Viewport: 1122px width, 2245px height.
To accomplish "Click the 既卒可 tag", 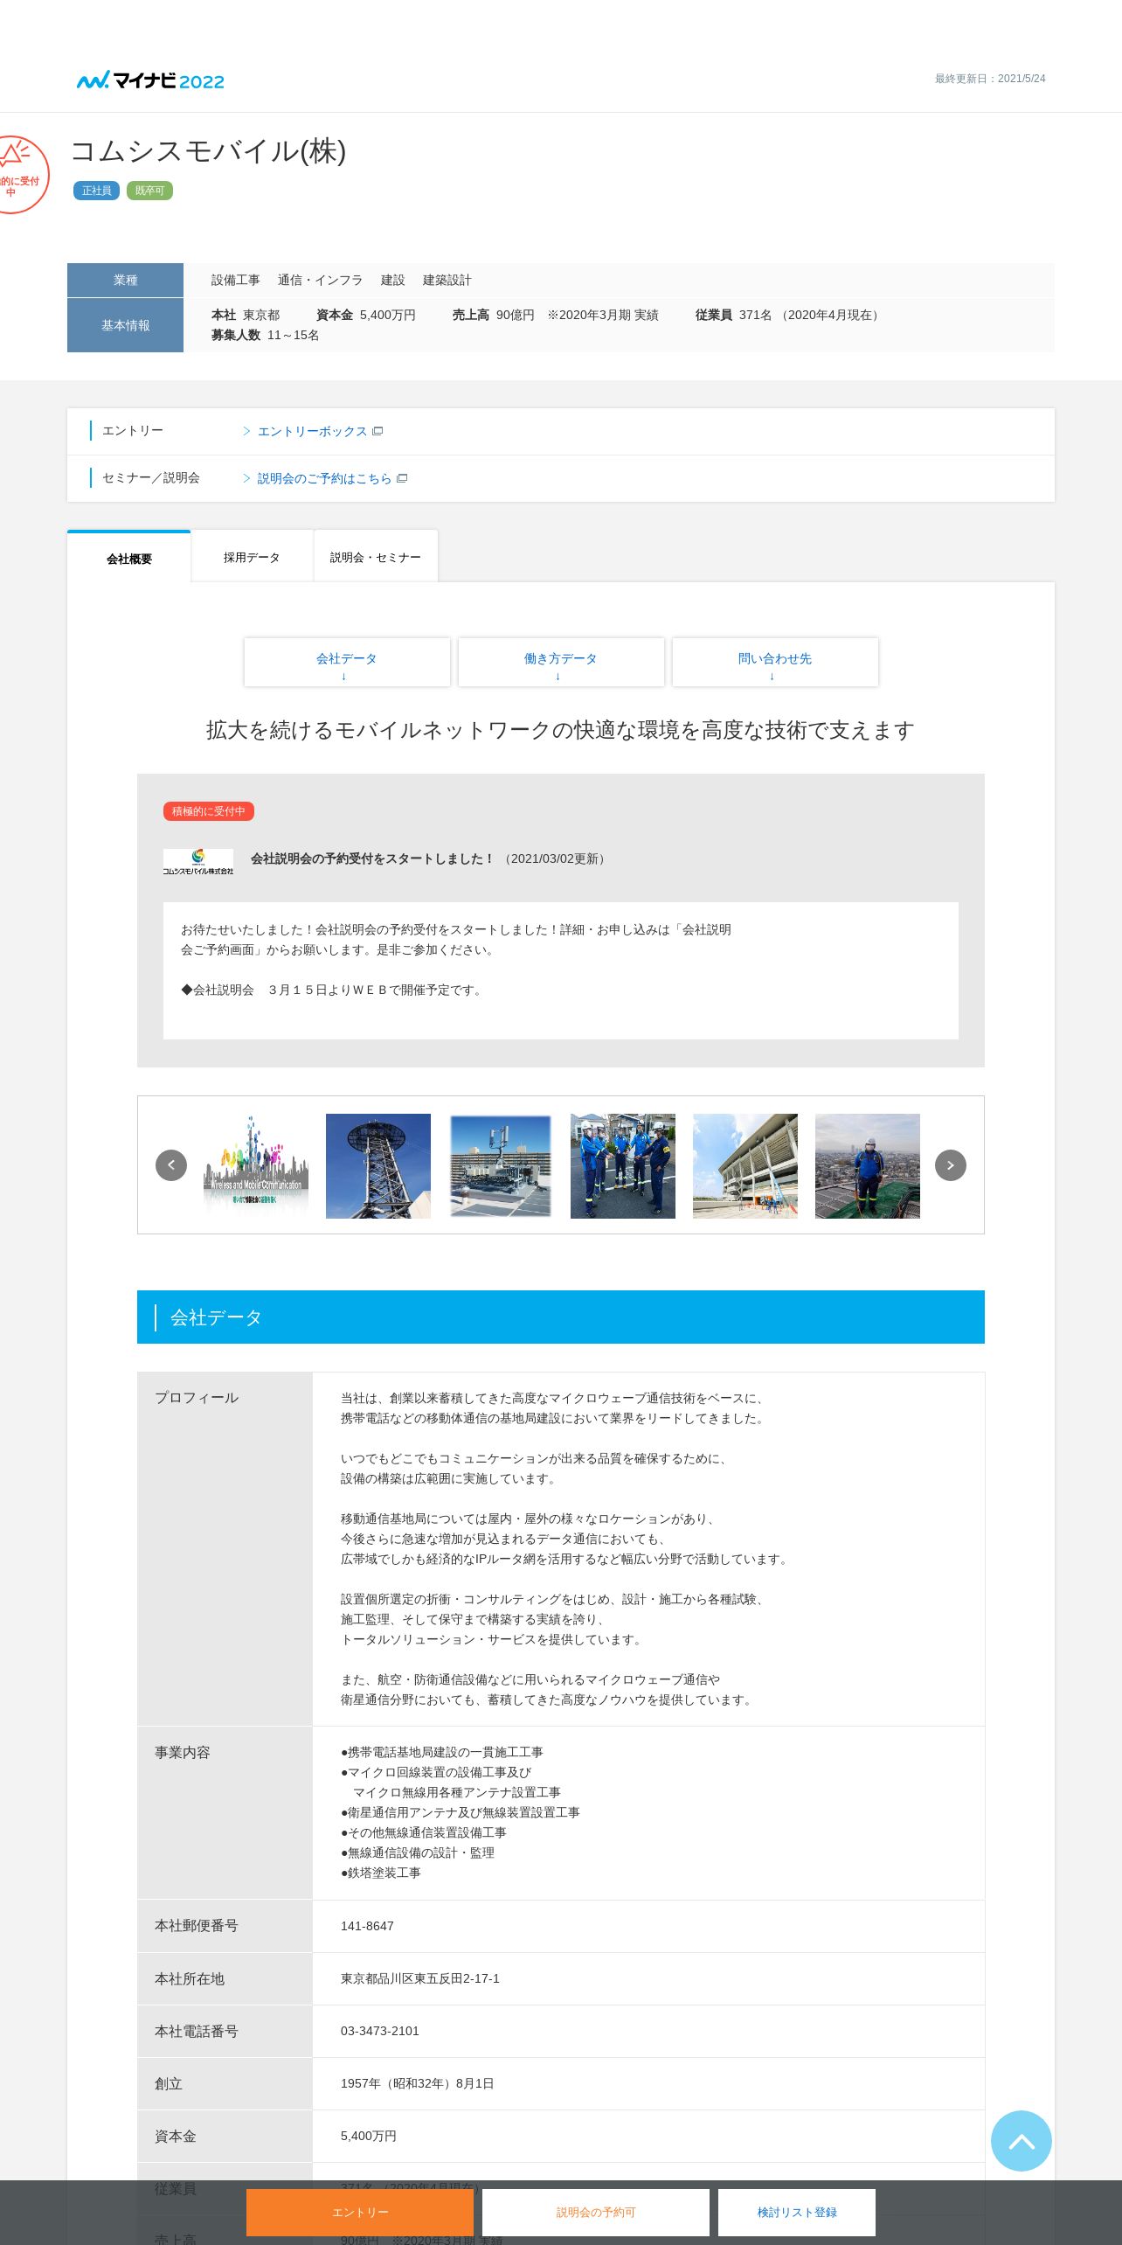I will point(149,191).
